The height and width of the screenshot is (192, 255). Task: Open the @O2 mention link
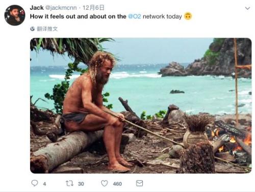[x=135, y=16]
